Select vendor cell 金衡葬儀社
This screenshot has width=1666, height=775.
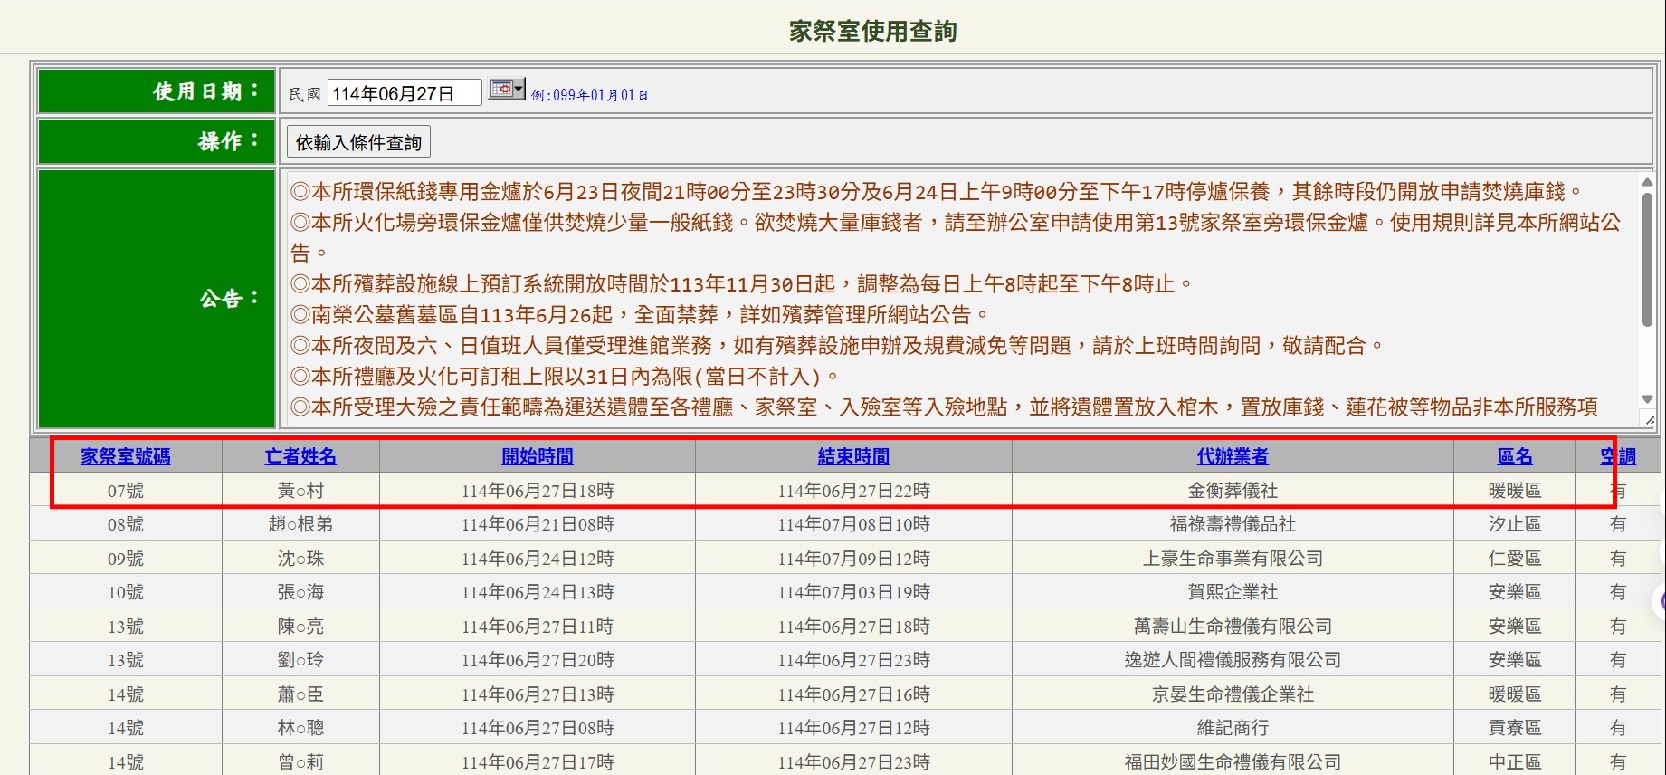tap(1233, 491)
